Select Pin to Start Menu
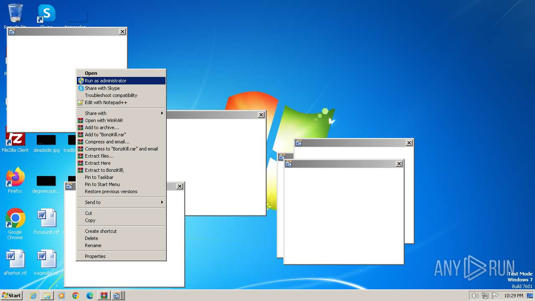This screenshot has width=535, height=301. coord(121,184)
